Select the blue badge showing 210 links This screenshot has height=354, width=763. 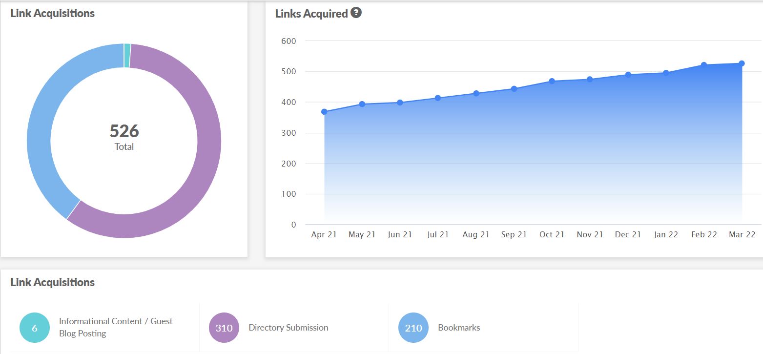413,328
